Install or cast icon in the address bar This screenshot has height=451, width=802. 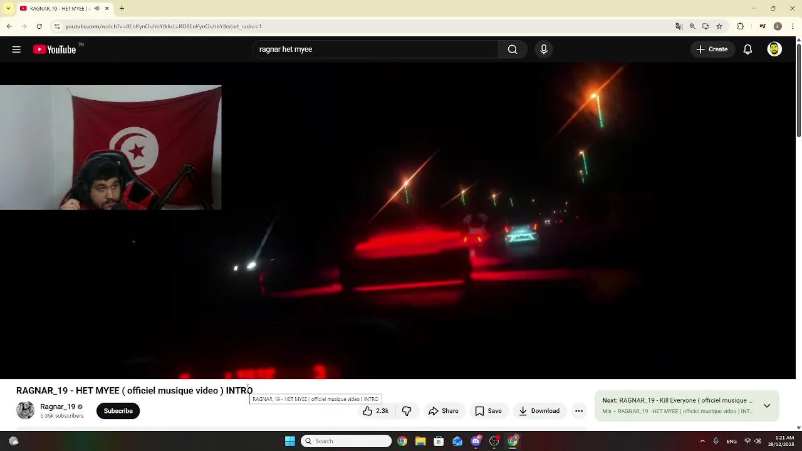(x=706, y=26)
